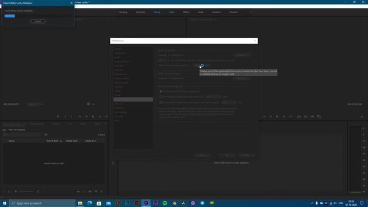368x207 pixels.
Task: Sort by Frame Rate column header
Action: [x=52, y=141]
